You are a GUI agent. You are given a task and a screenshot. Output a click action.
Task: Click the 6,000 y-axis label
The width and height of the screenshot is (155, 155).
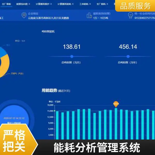coord(51,129)
